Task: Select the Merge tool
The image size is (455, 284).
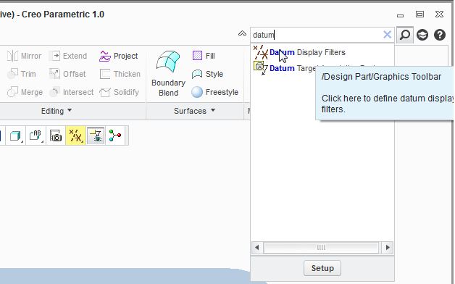Action: point(25,92)
